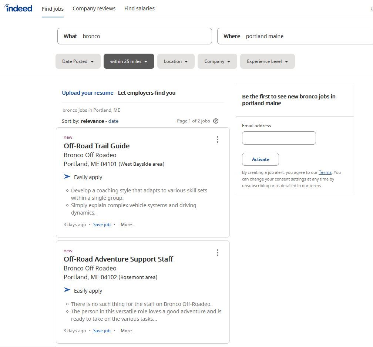
Task: Save the Off-Road Adventure Support Staff job
Action: 102,331
